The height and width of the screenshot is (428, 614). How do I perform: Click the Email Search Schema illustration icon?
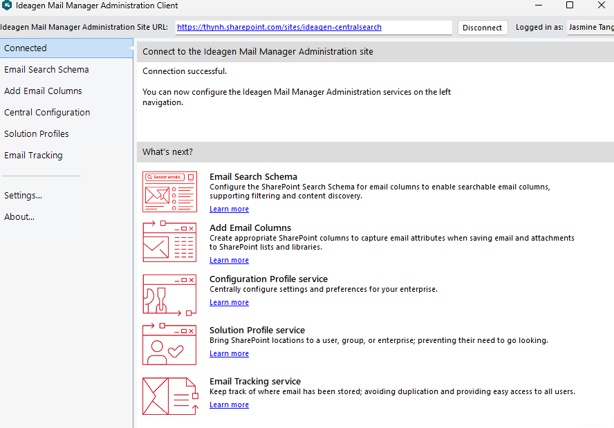[x=169, y=192]
